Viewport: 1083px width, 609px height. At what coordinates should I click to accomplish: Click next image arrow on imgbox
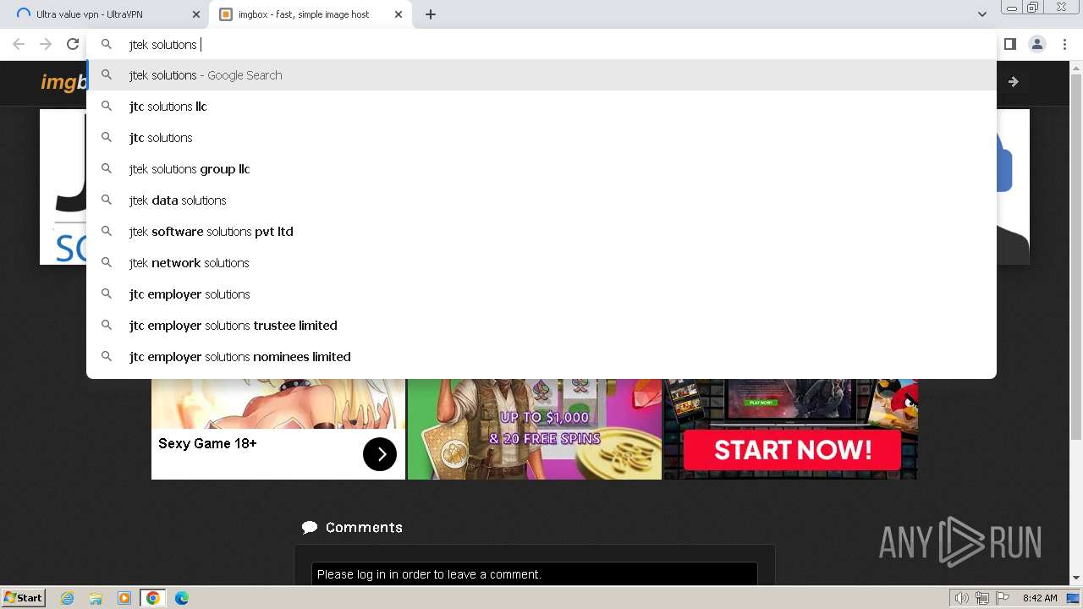[1014, 82]
